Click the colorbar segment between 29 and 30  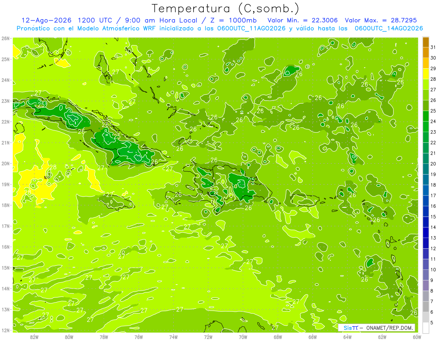point(426,63)
